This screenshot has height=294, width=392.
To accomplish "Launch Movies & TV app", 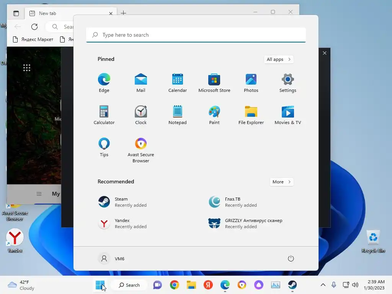I will click(288, 115).
